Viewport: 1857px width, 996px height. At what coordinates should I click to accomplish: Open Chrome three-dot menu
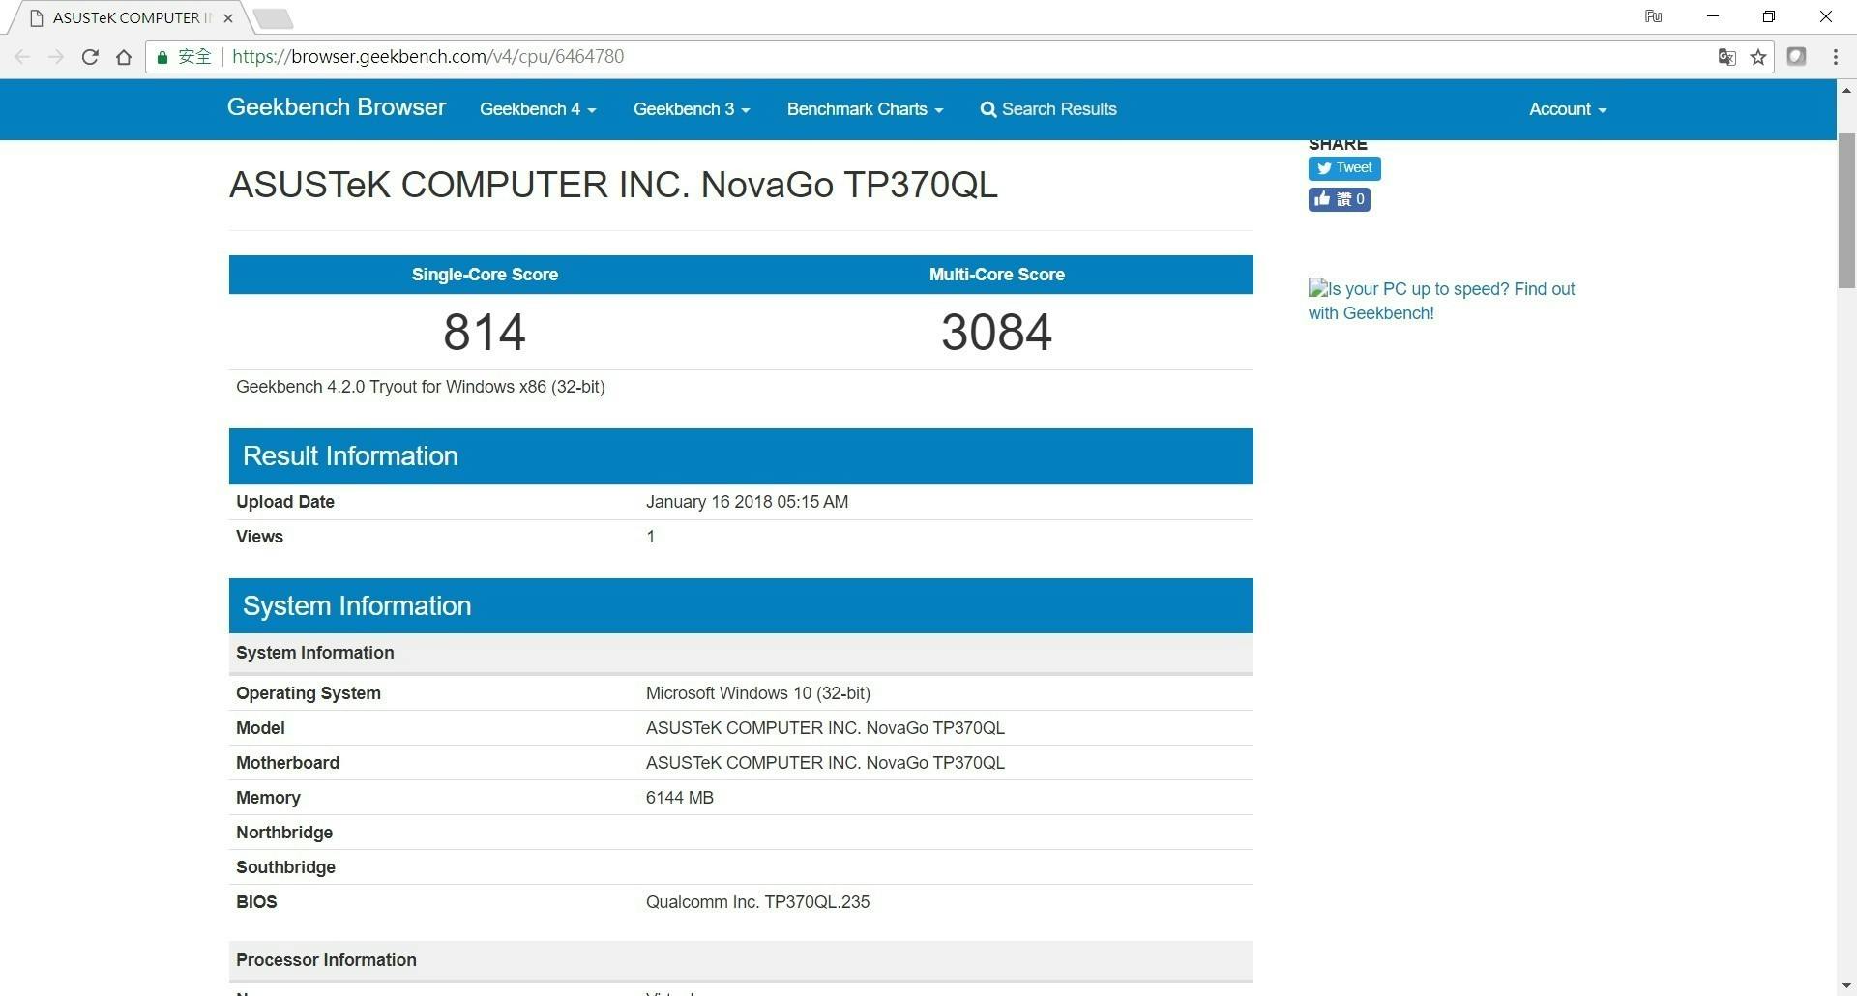click(1835, 57)
